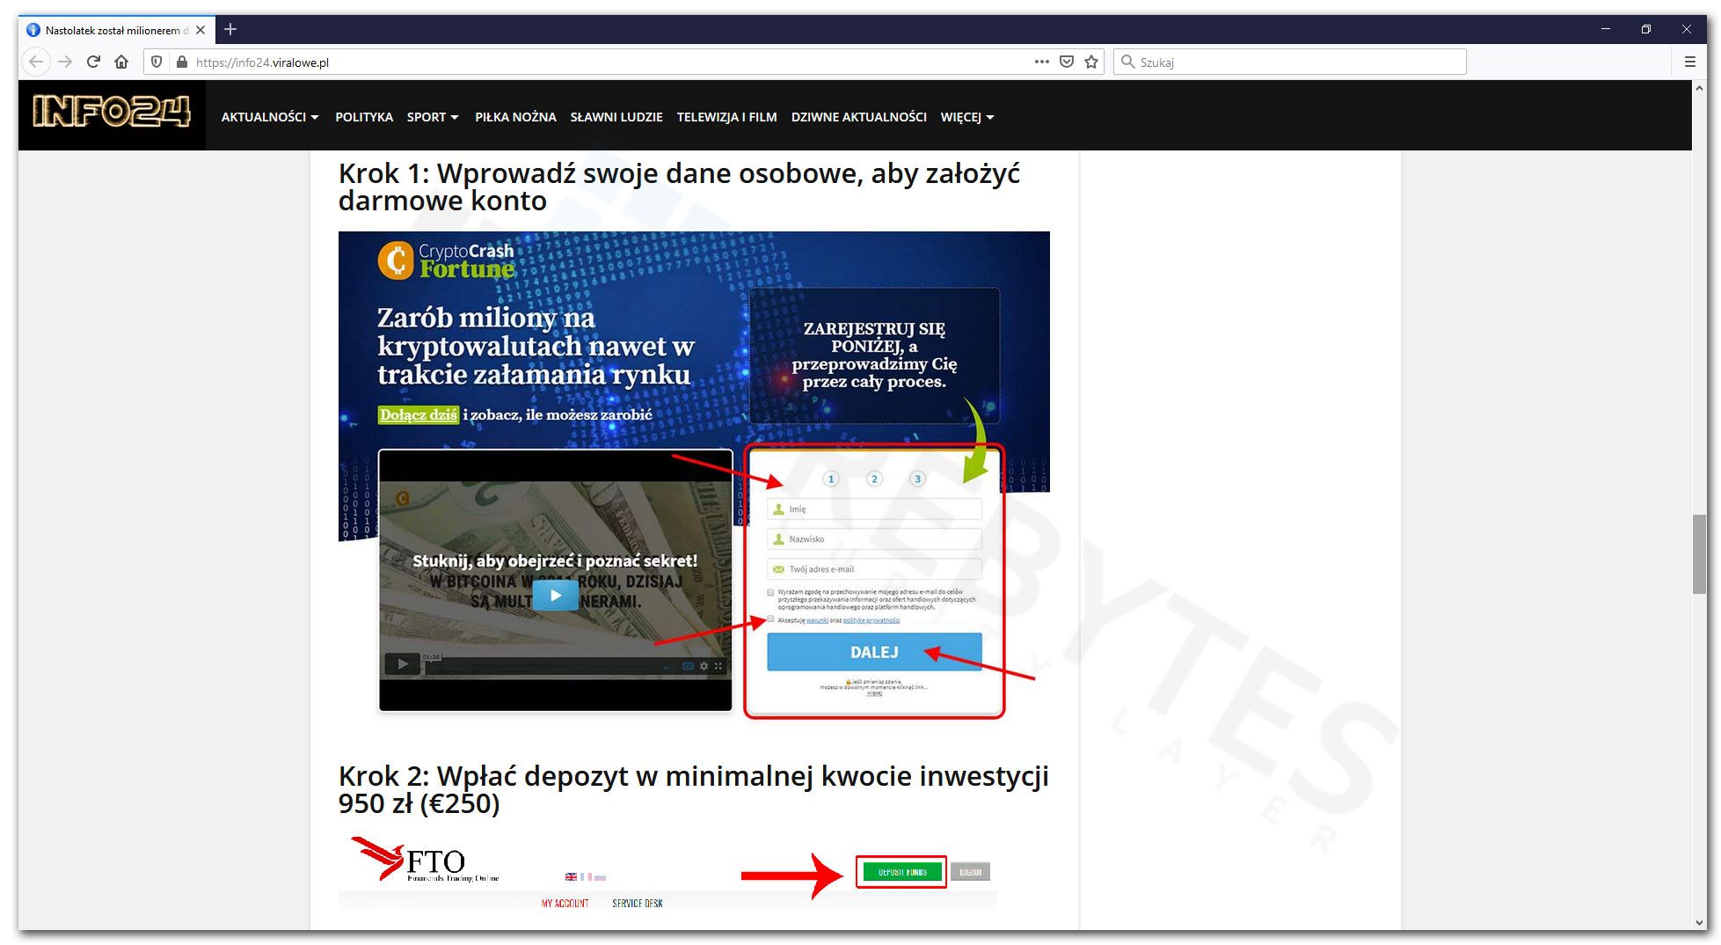
Task: Open a new browser tab
Action: coord(230,29)
